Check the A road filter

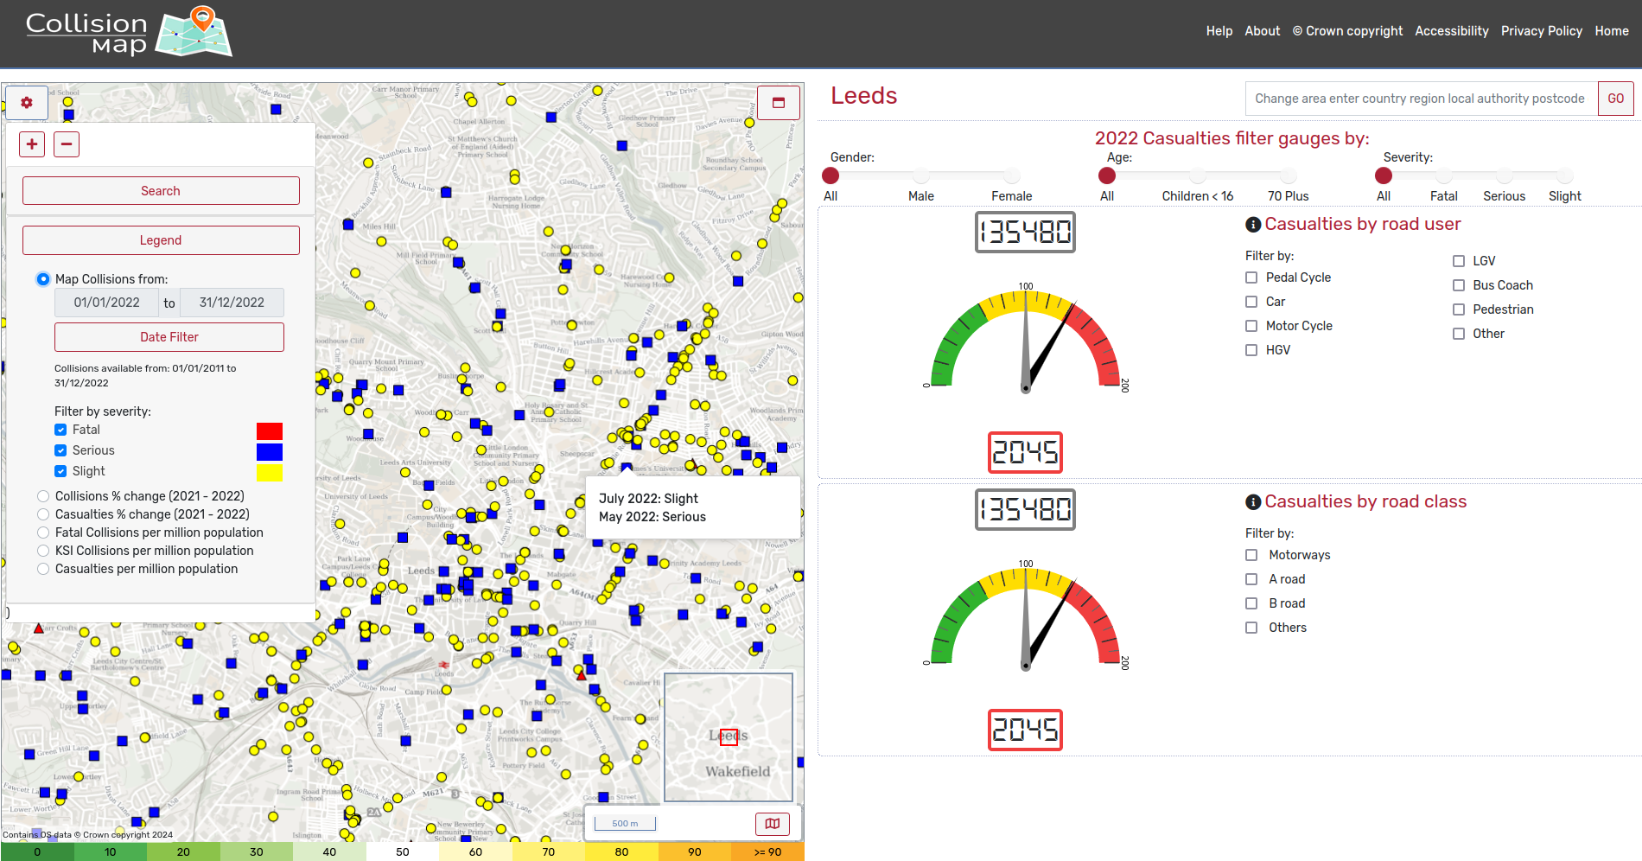click(1251, 579)
